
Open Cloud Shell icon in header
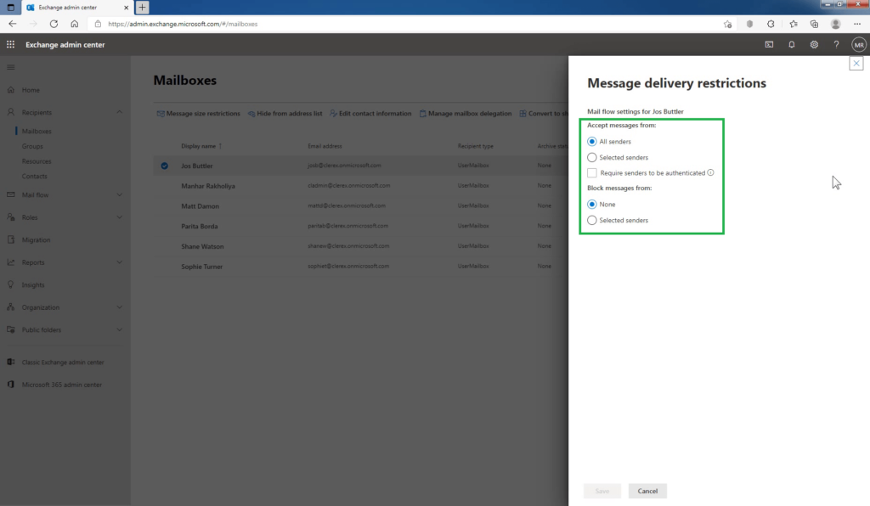pyautogui.click(x=769, y=44)
